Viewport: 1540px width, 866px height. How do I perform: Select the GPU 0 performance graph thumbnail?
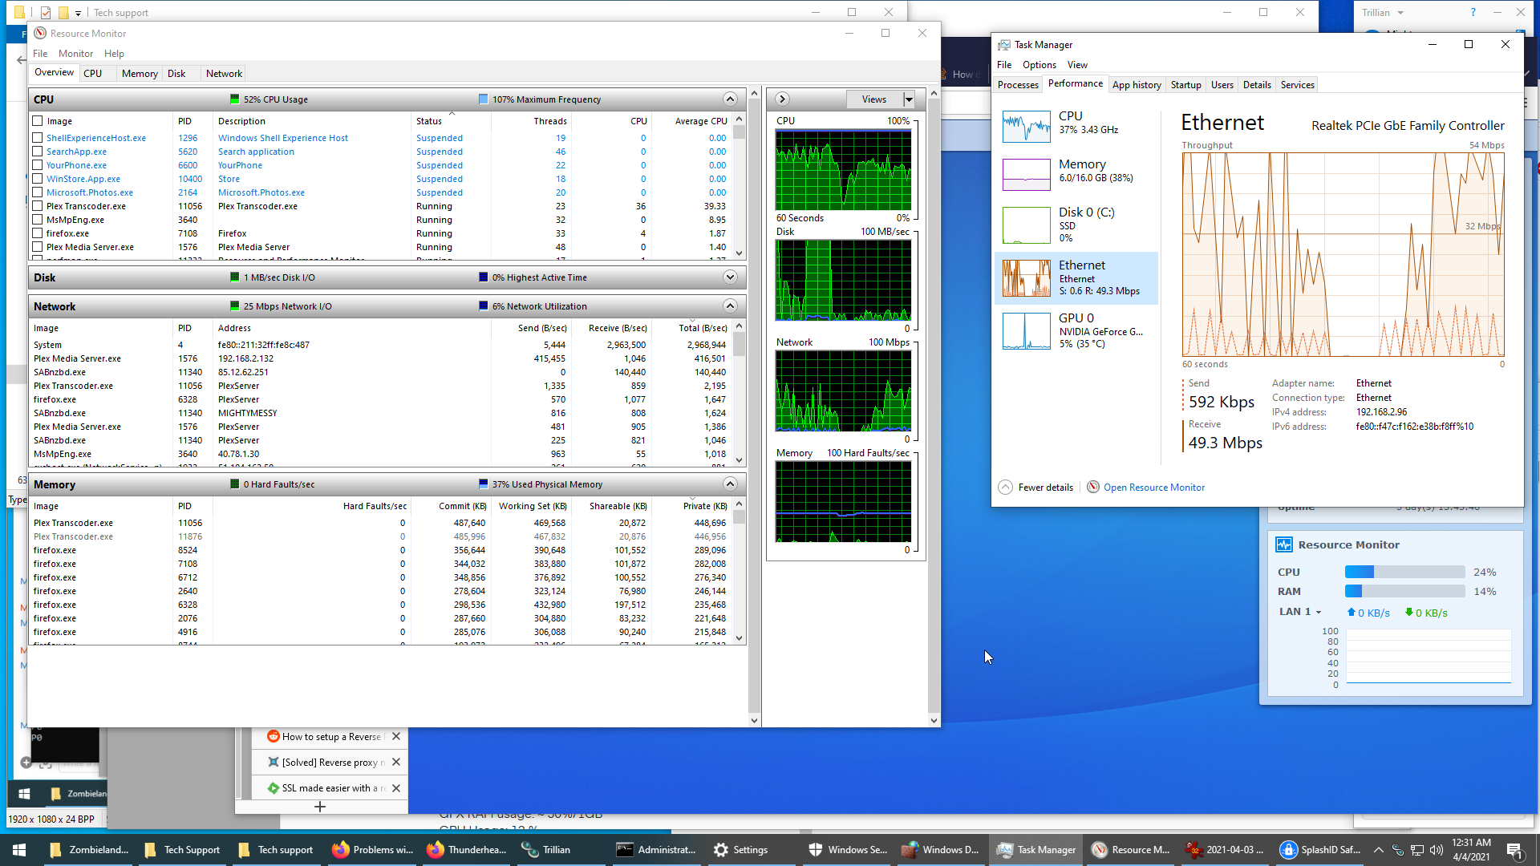tap(1026, 331)
